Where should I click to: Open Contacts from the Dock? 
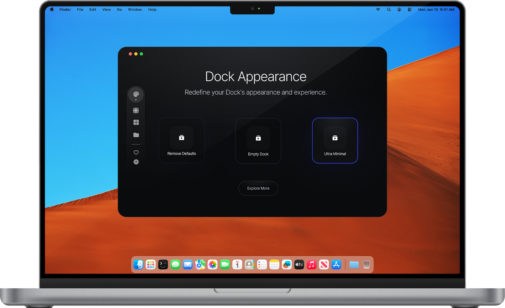250,265
